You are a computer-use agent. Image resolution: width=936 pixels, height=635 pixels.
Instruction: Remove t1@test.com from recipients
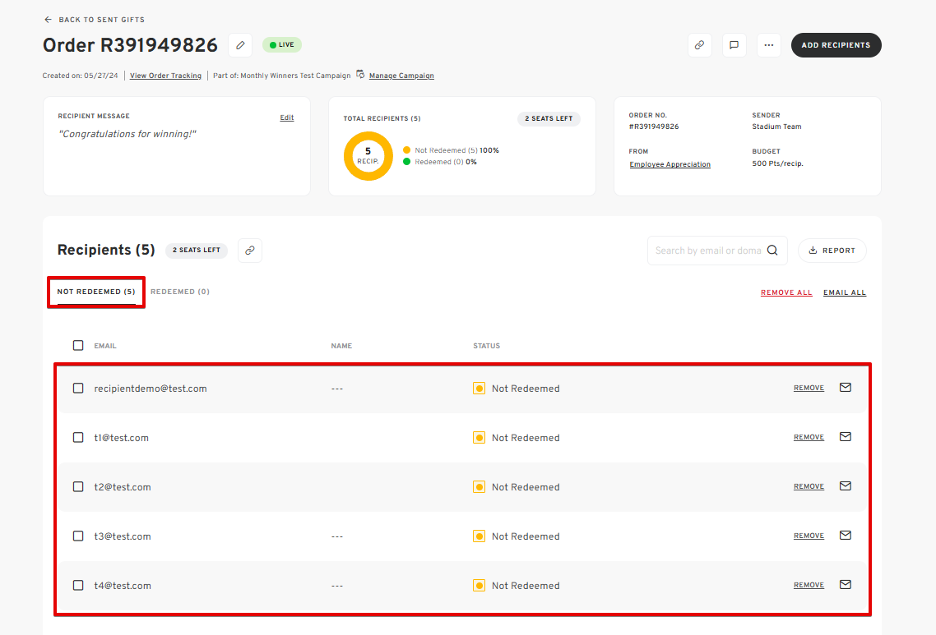[x=809, y=438]
